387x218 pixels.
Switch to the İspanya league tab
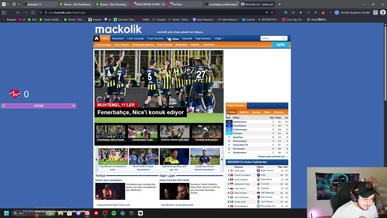pyautogui.click(x=256, y=112)
